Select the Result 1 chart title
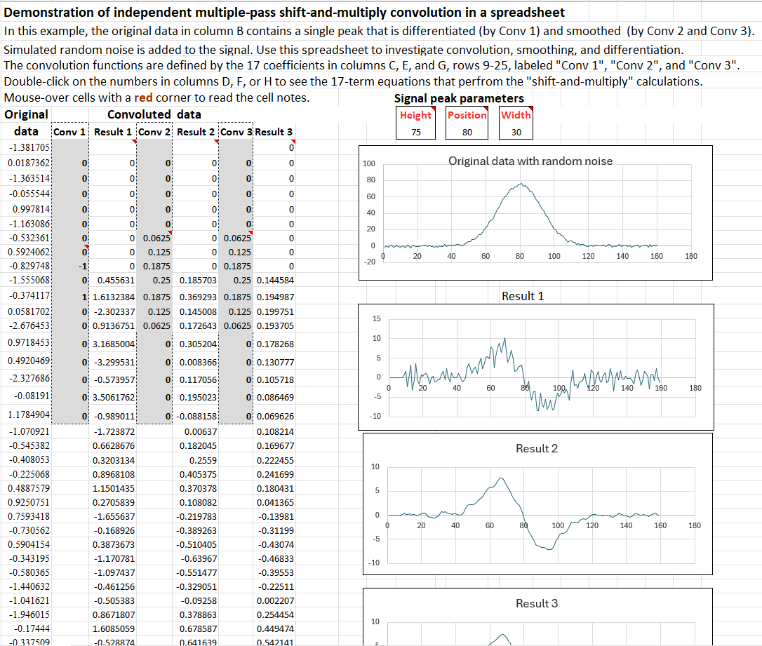 coord(522,296)
